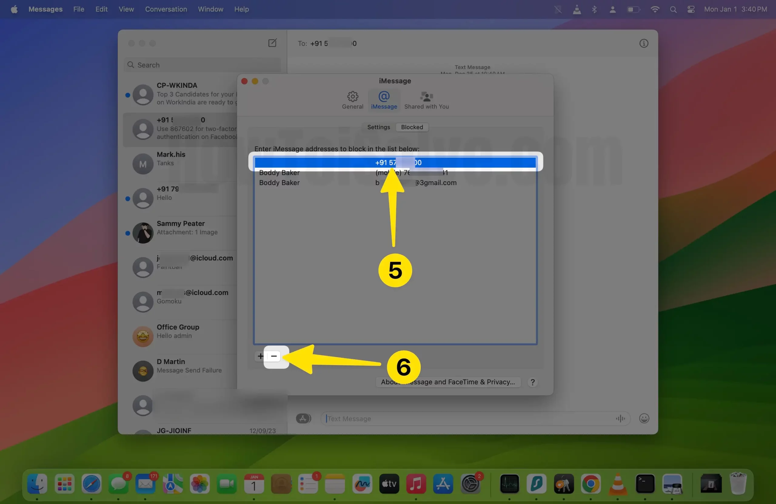The image size is (776, 504).
Task: Open the Apps button beside message field
Action: pyautogui.click(x=303, y=418)
